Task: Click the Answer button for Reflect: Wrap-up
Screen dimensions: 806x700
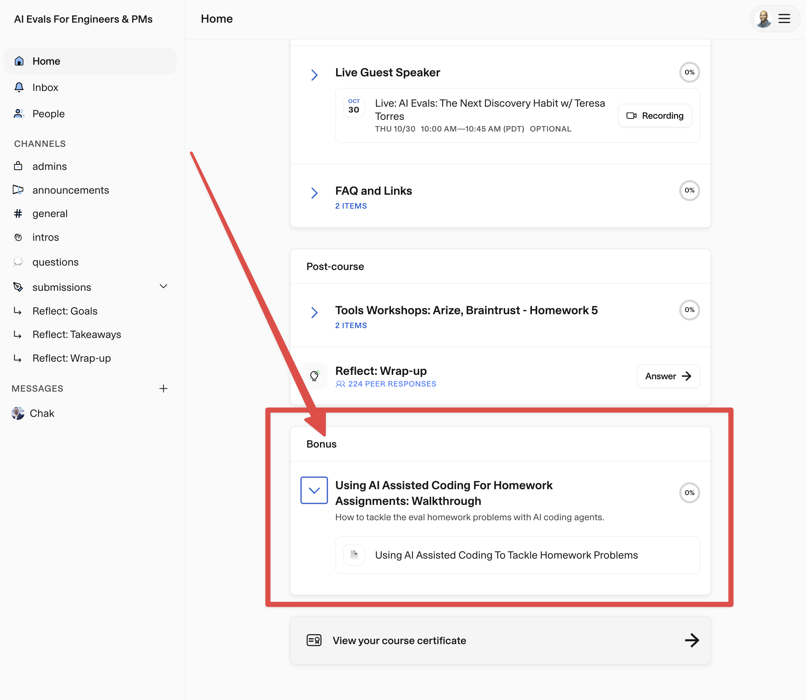Action: (x=668, y=376)
